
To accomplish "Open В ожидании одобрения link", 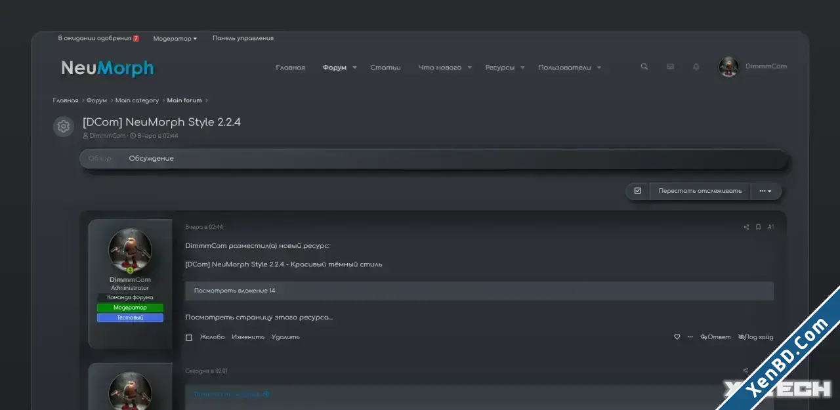I will pos(94,39).
